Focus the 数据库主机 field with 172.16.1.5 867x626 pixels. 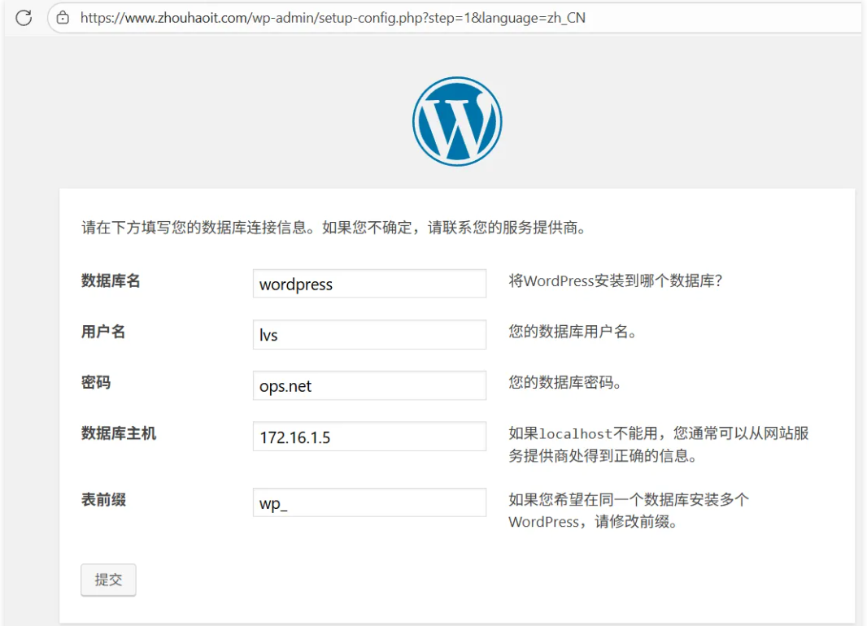369,437
